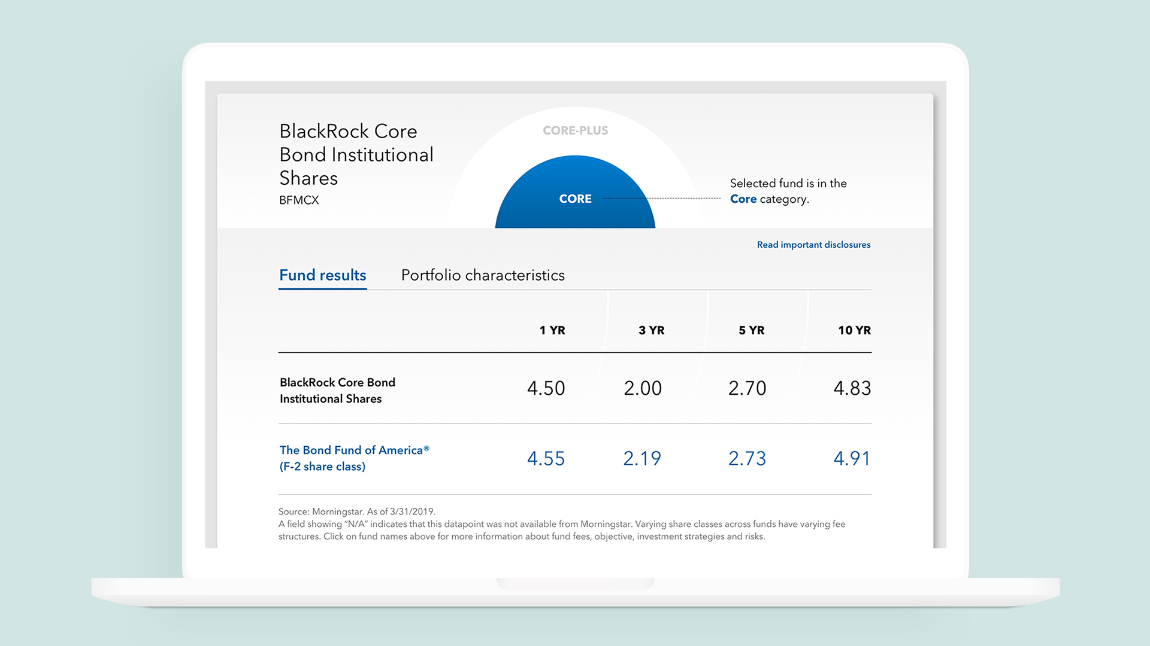
Task: Click the BlackRock Core Bond Institutional Shares heading
Action: tap(356, 154)
